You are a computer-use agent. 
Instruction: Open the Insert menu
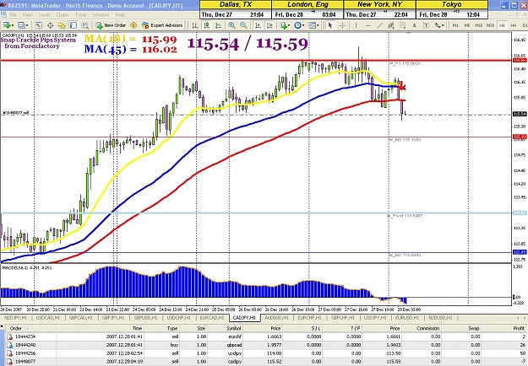pos(44,15)
